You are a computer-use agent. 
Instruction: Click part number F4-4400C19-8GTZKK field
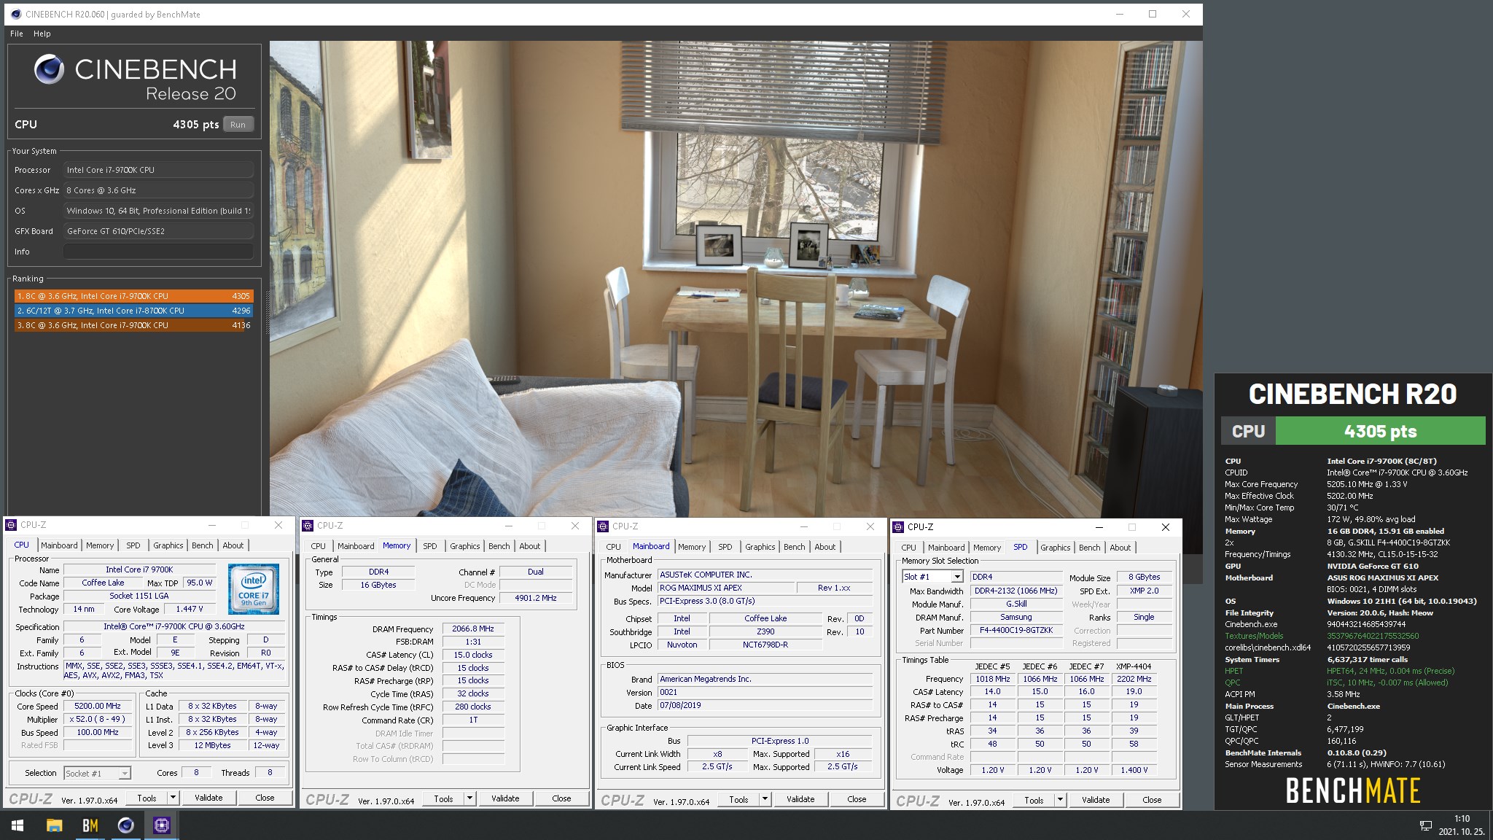click(1016, 630)
